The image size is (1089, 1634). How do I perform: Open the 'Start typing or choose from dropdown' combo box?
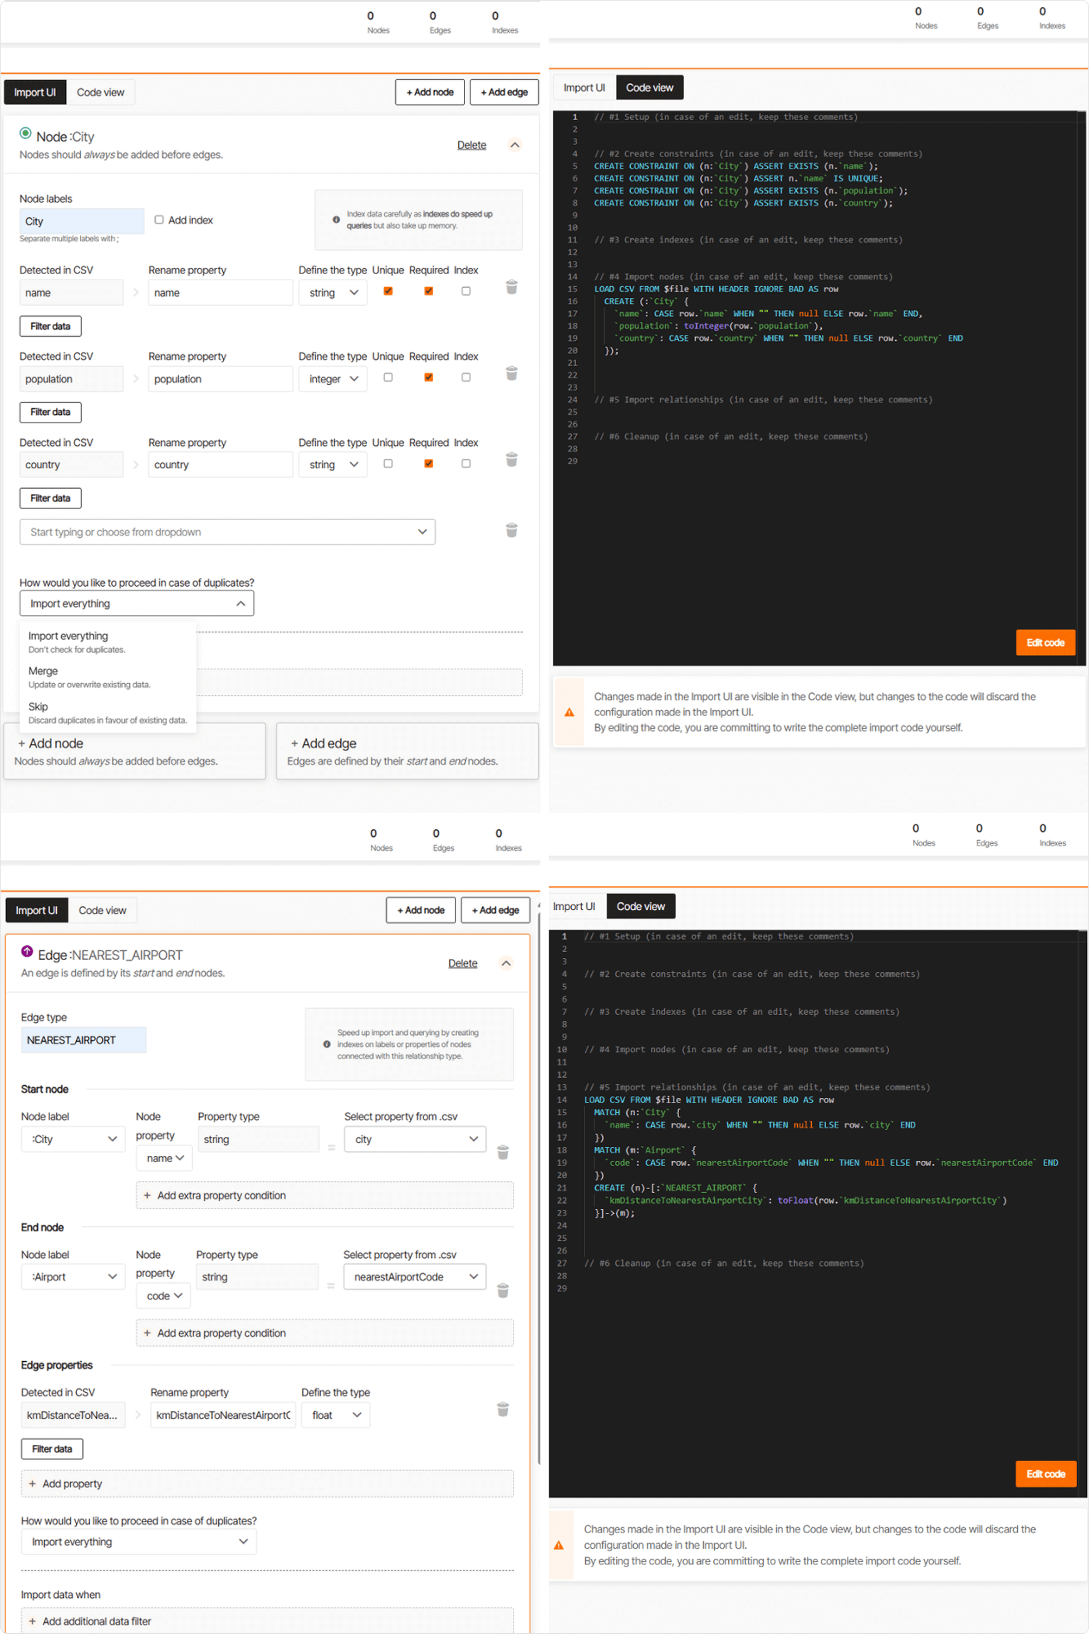(227, 532)
